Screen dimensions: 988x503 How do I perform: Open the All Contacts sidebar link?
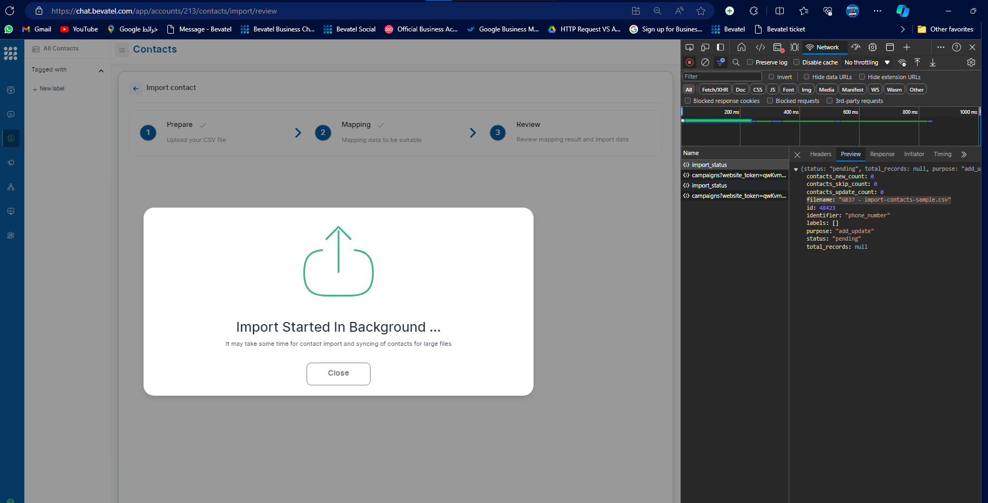pos(55,49)
